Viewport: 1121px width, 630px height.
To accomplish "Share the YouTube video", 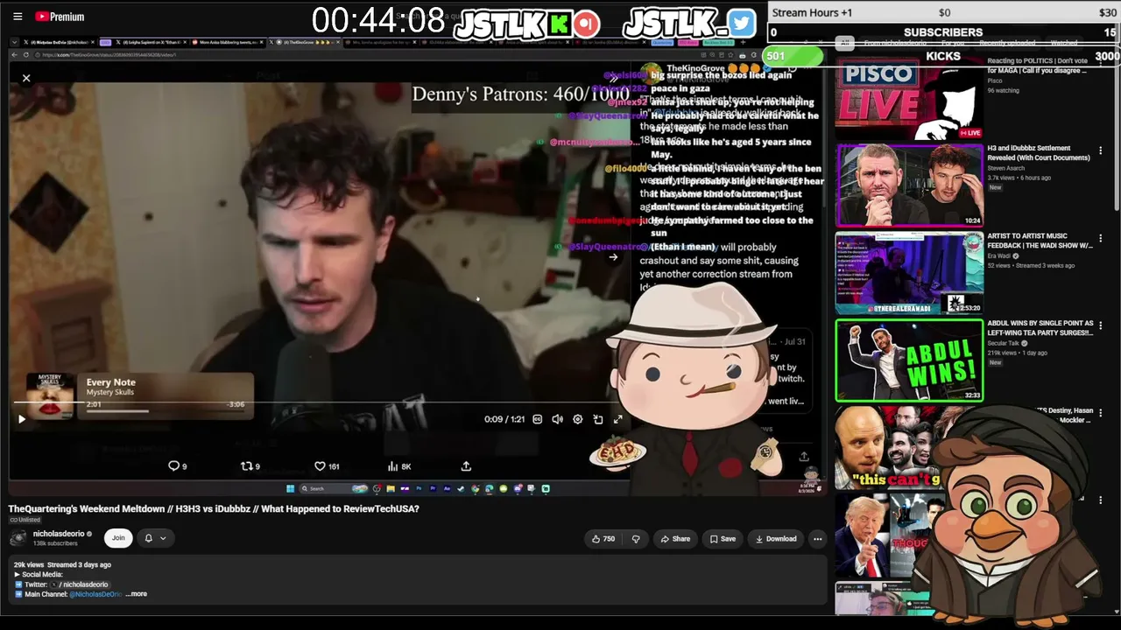I will pos(675,539).
